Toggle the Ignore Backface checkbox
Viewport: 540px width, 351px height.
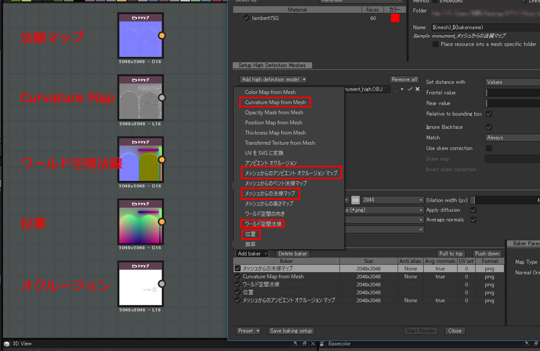click(x=489, y=127)
